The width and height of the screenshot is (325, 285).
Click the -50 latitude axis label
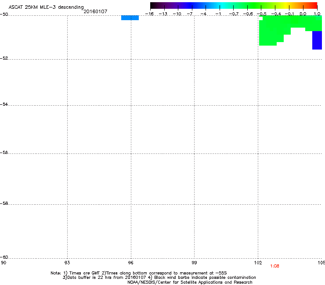pyautogui.click(x=4, y=14)
